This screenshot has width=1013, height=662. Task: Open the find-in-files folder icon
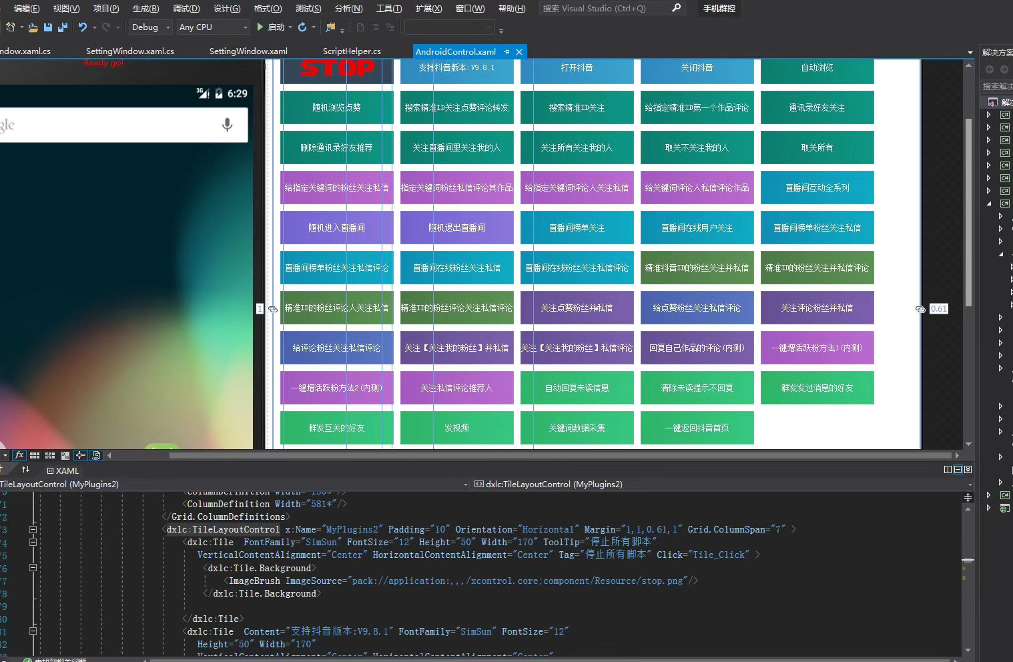pos(330,27)
